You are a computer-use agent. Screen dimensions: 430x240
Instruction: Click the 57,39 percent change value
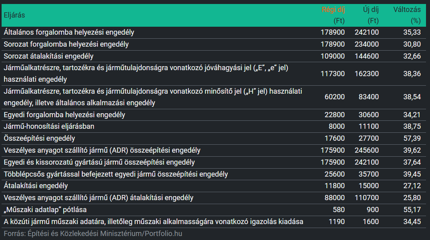click(x=412, y=138)
